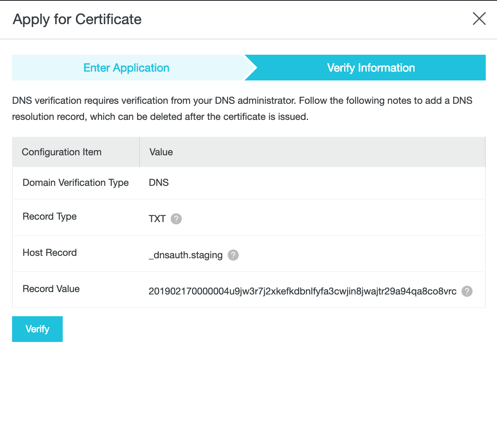Click the arrow divider between wizard steps

(x=251, y=68)
